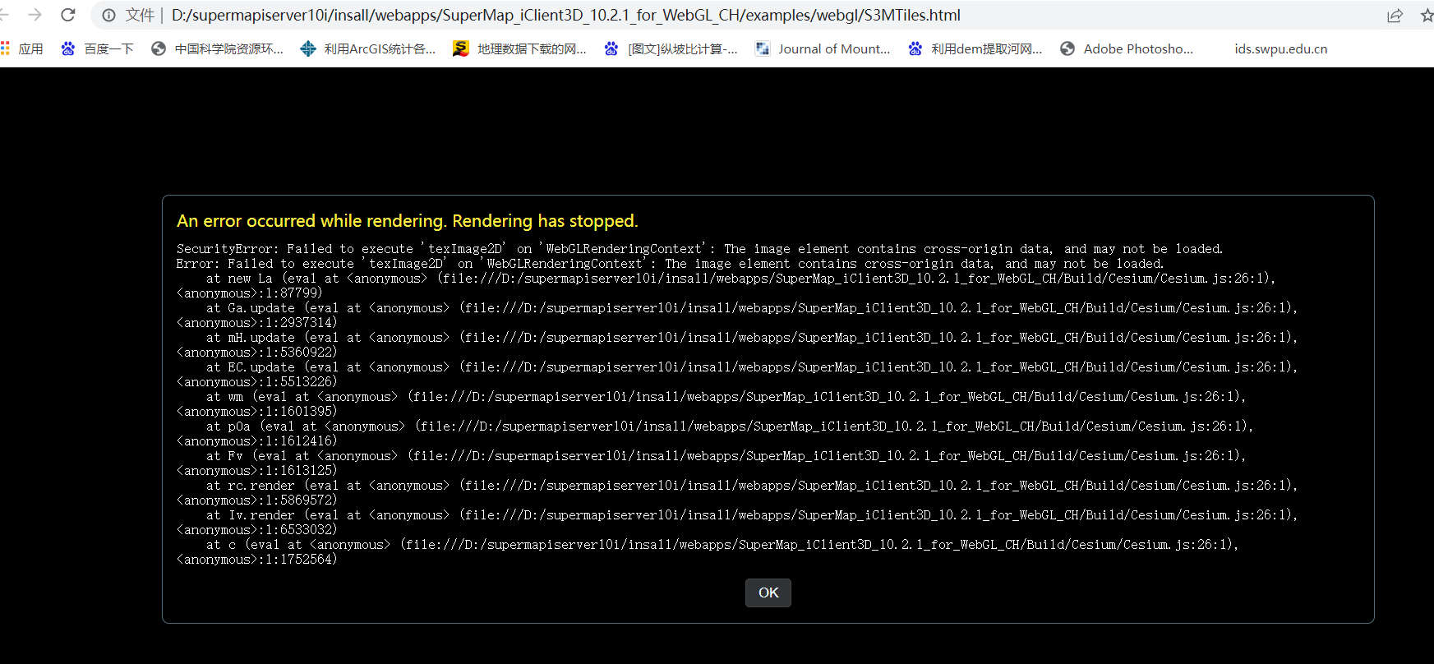The image size is (1434, 664).
Task: Go back with the back arrow
Action: point(4,15)
